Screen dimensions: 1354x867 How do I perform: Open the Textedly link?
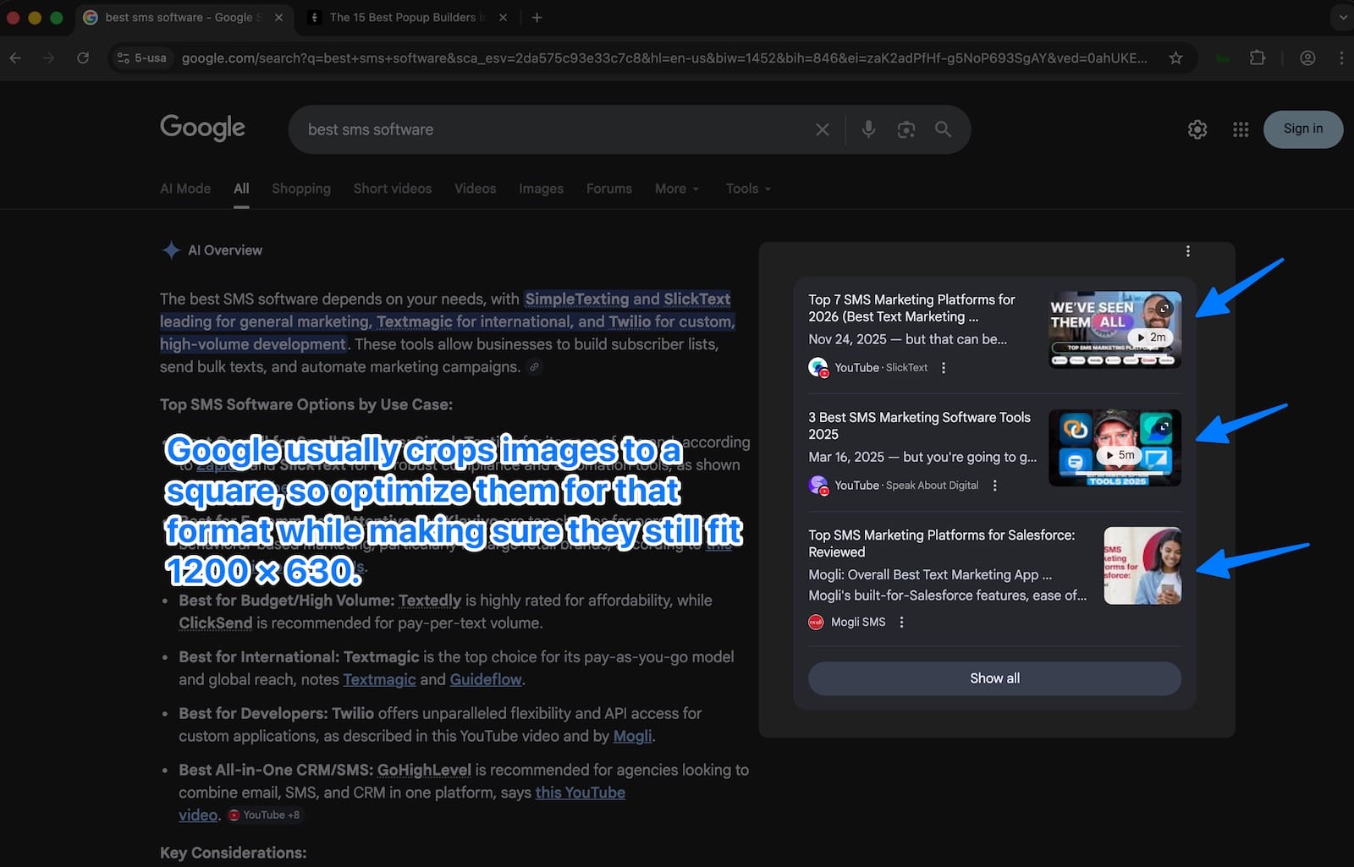tap(429, 601)
